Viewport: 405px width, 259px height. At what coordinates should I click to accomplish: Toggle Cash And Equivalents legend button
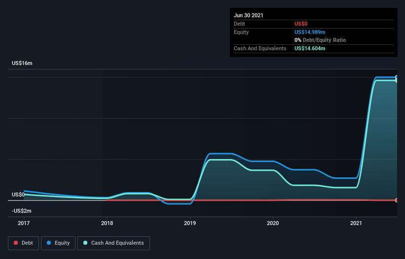tap(113, 243)
